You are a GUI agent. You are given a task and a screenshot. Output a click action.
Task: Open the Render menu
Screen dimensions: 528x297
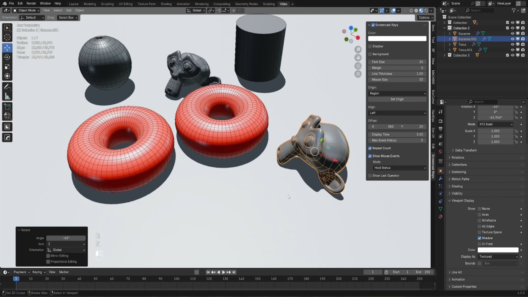[31, 3]
